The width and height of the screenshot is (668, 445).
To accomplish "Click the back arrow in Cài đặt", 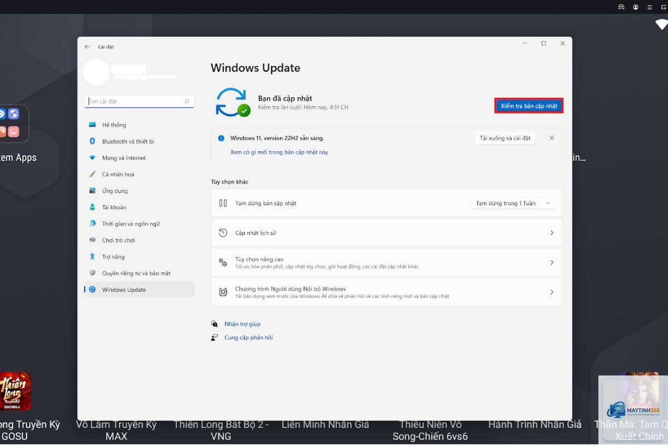I will pos(87,47).
